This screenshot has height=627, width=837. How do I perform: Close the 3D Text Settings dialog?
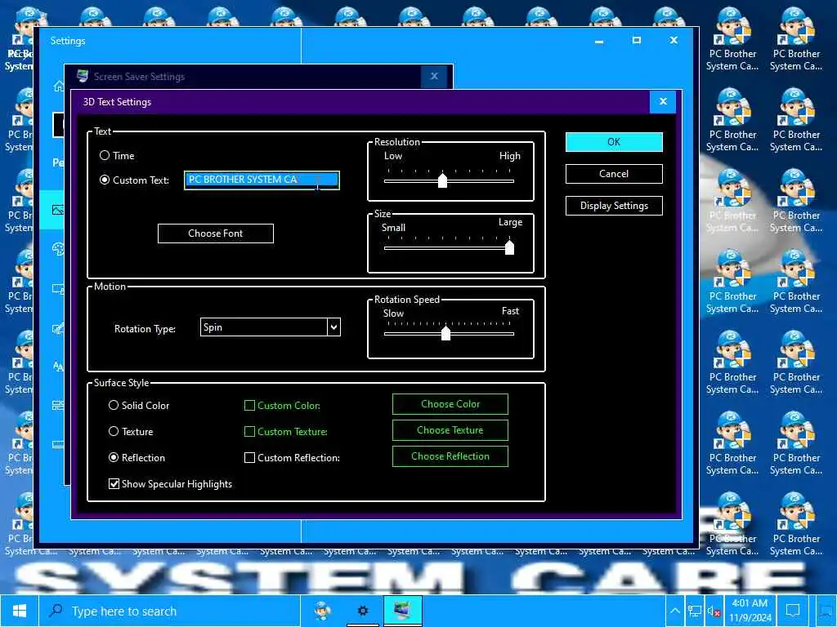(663, 101)
